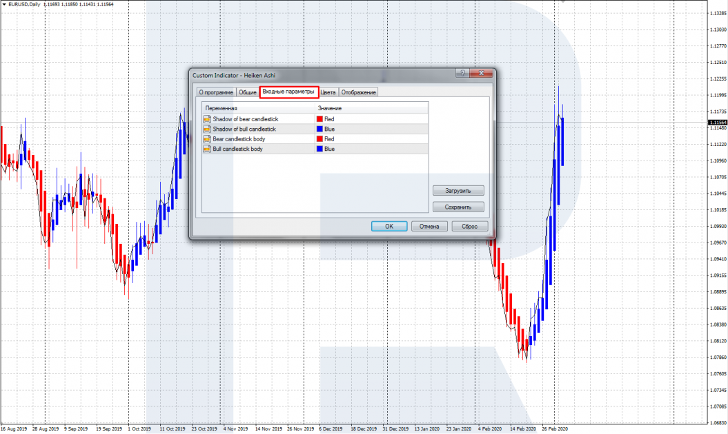
Task: Click the dialog title 'Custom Indicator - Heiken Ashi'
Action: [233, 75]
